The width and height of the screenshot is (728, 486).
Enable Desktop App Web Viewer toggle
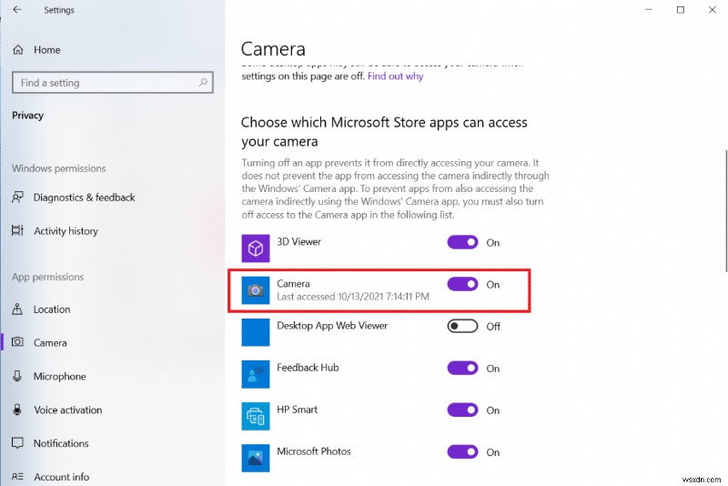462,326
